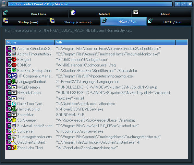Open the Deleted tab

click(x=100, y=14)
